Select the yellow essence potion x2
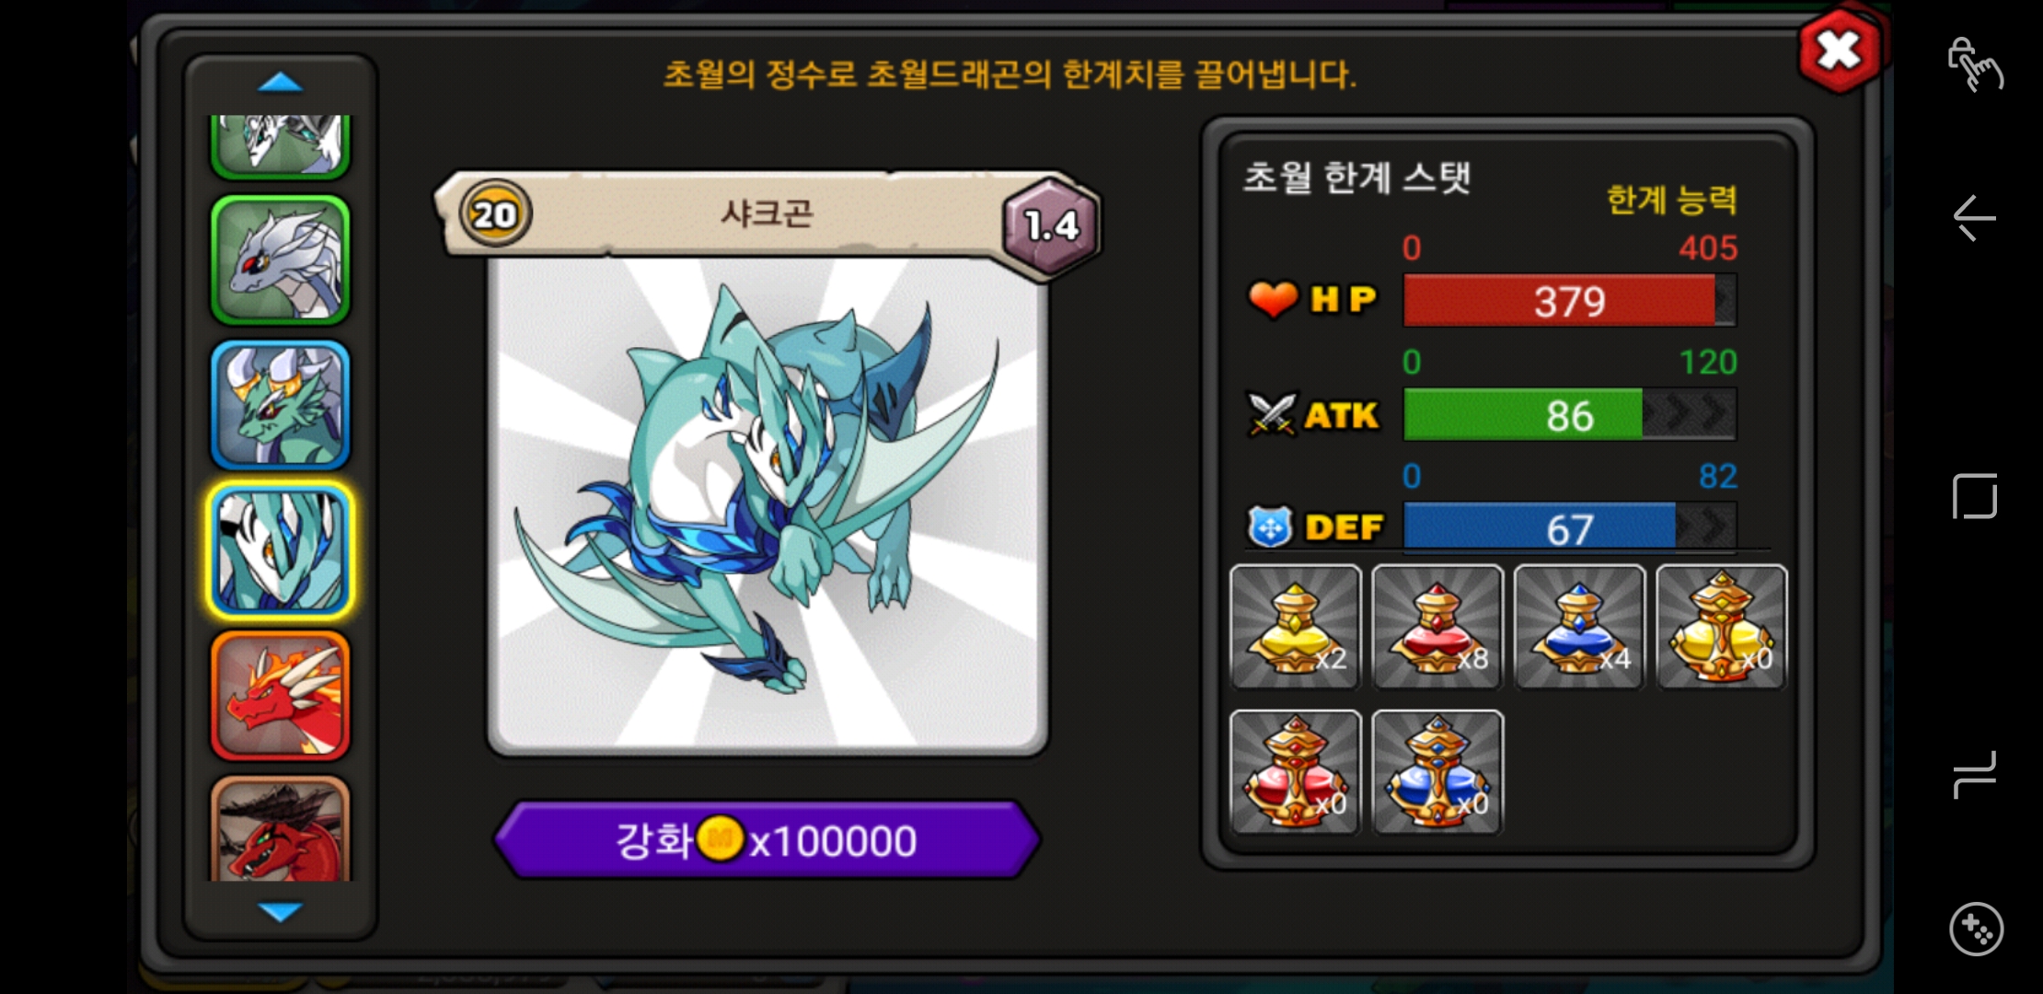The width and height of the screenshot is (2043, 994). [1295, 628]
